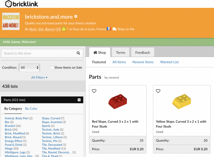Open the Remi_Von_Barron seller profile link
The width and height of the screenshot is (214, 157).
(42, 29)
